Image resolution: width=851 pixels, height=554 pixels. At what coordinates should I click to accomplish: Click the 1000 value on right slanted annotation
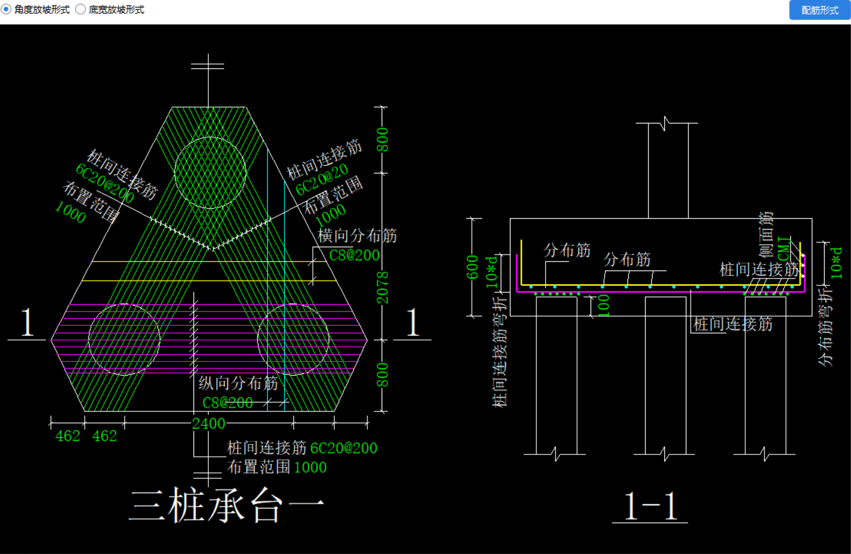[331, 215]
